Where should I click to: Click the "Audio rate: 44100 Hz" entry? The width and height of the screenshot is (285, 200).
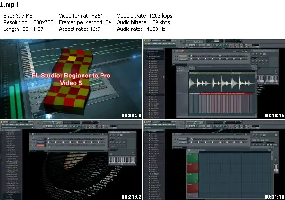coord(141,29)
